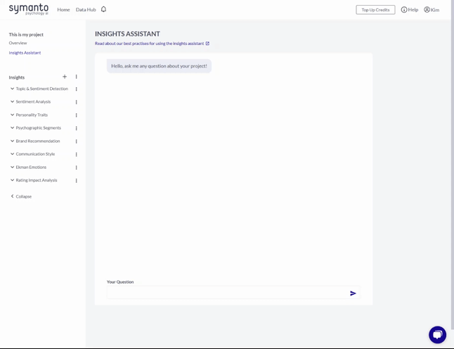454x349 pixels.
Task: Click the page vertical scrollbar
Action: [452, 164]
